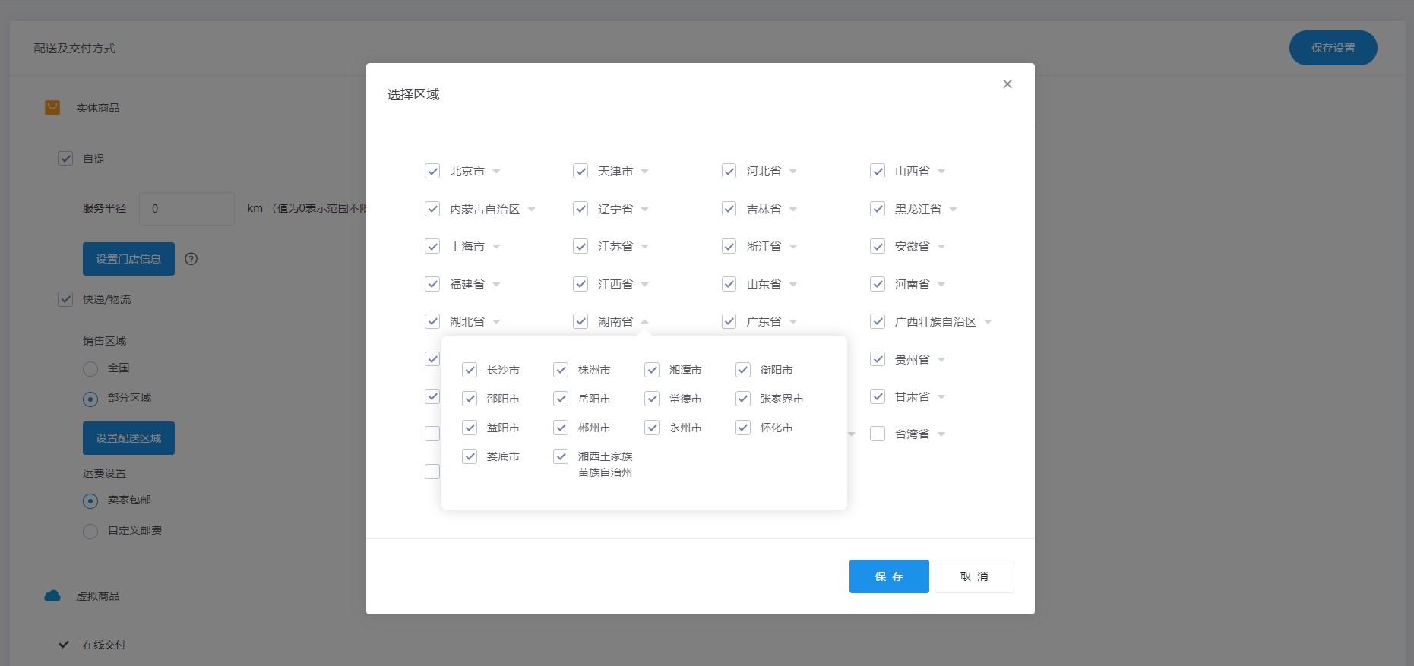Uncheck 怀化市 checkbox
This screenshot has width=1414, height=666.
pos(743,428)
